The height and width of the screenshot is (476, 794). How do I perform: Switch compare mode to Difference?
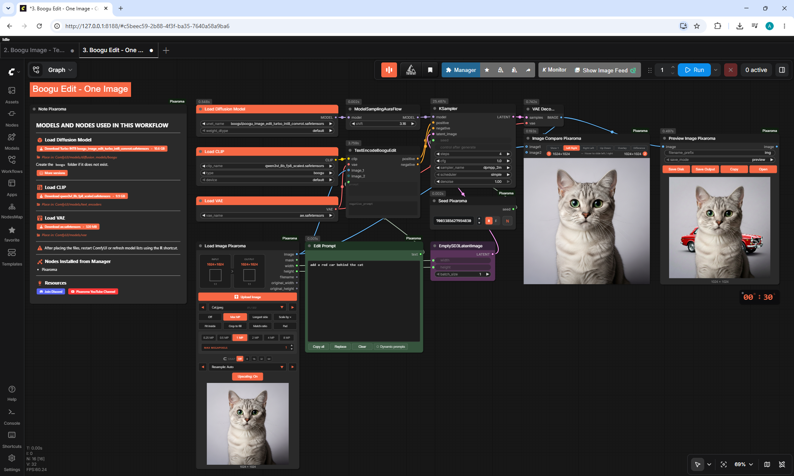click(x=639, y=148)
